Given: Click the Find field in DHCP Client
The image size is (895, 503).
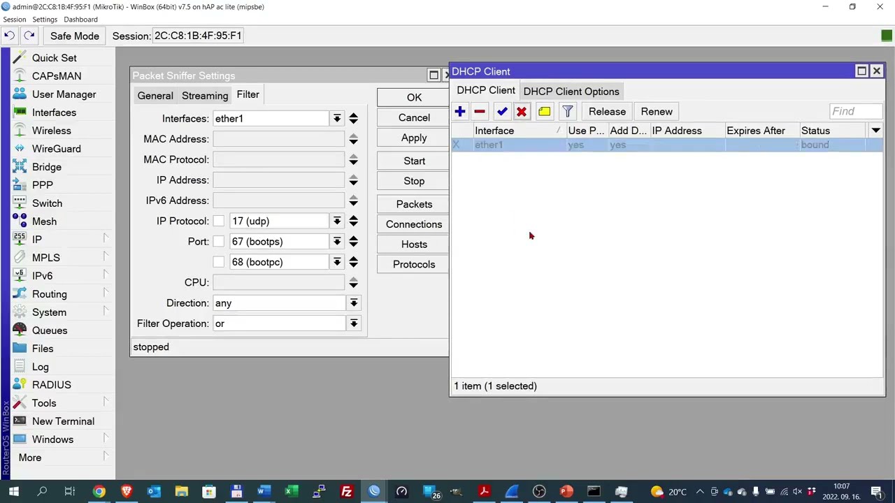Looking at the screenshot, I should 856,111.
